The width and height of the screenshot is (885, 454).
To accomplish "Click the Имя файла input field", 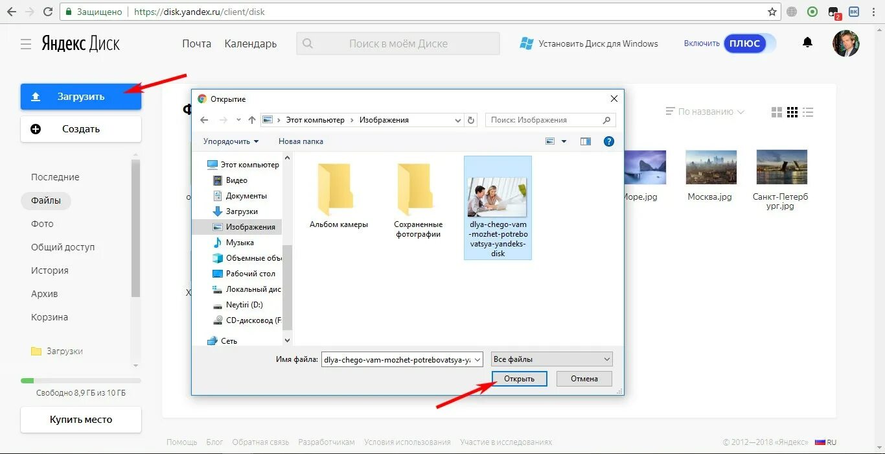I will tap(397, 359).
